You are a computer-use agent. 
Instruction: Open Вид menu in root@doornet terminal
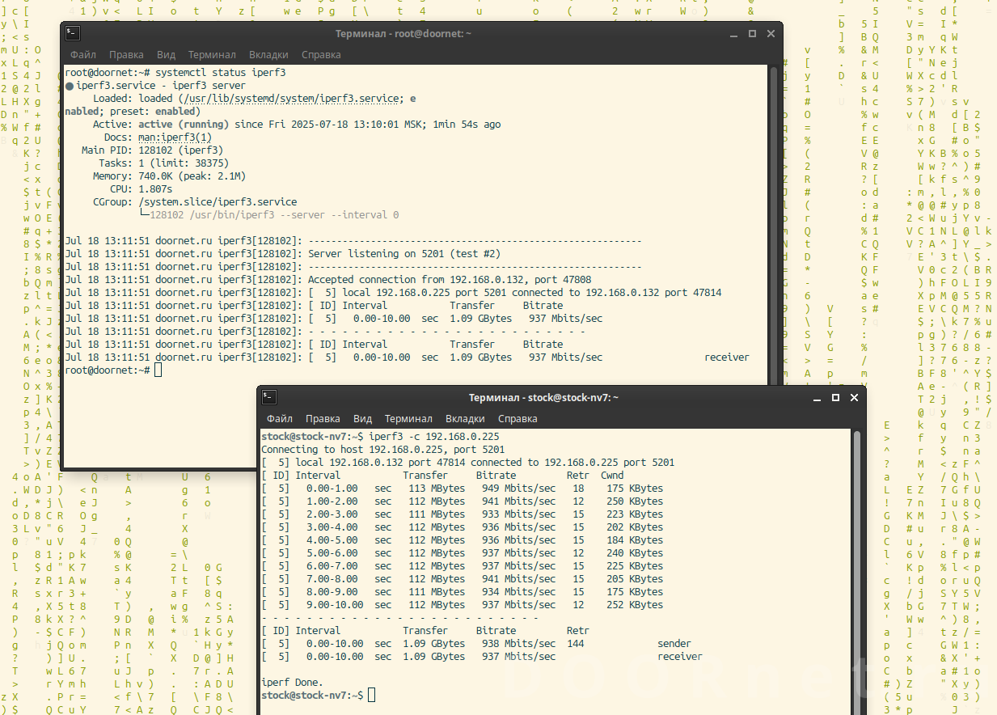[166, 55]
